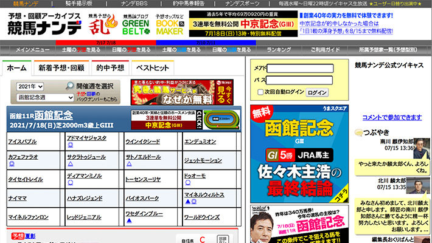Open the マイネルウィルトス horse link

[x=204, y=194]
